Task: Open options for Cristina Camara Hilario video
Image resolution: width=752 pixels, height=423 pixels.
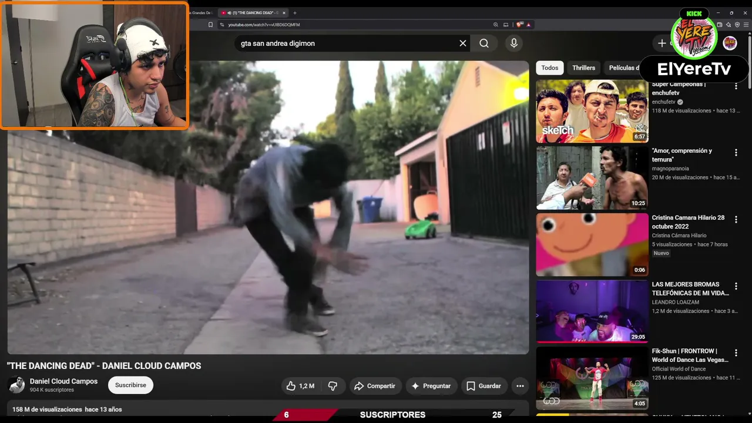Action: (x=736, y=220)
